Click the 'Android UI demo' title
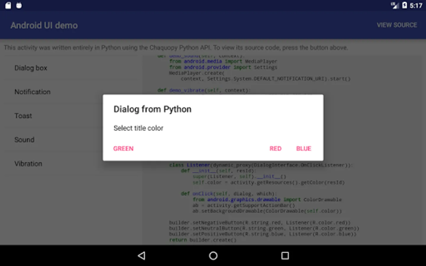Viewport: 426px width, 266px height. [44, 25]
